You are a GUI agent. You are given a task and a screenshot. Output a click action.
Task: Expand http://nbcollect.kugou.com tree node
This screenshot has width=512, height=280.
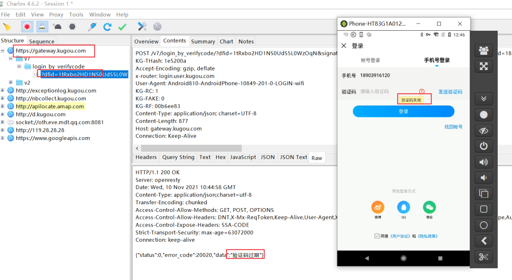click(3, 98)
